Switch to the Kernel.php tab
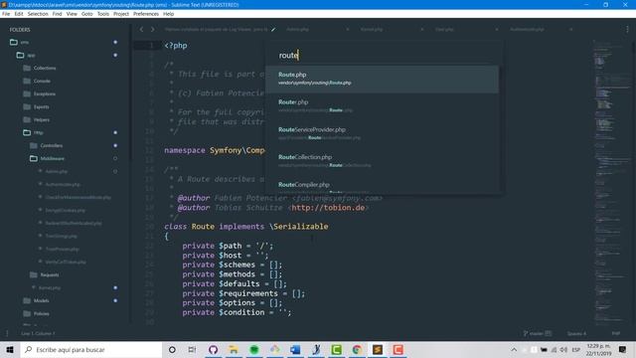Image resolution: width=636 pixels, height=358 pixels. (372, 30)
